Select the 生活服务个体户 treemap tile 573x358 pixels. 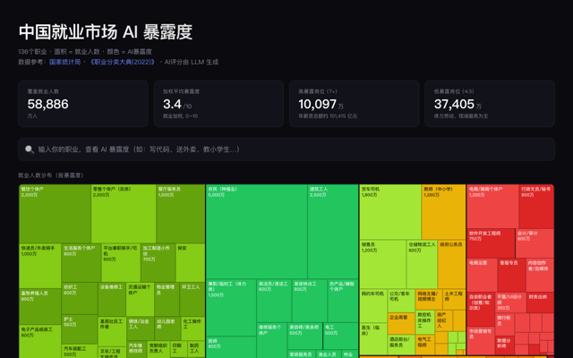(81, 262)
